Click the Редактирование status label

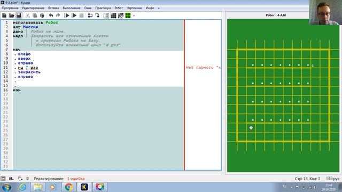tap(49, 179)
